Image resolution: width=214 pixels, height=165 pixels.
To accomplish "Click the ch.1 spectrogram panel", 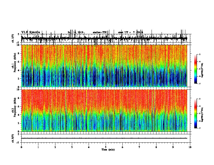I will coord(104,66).
